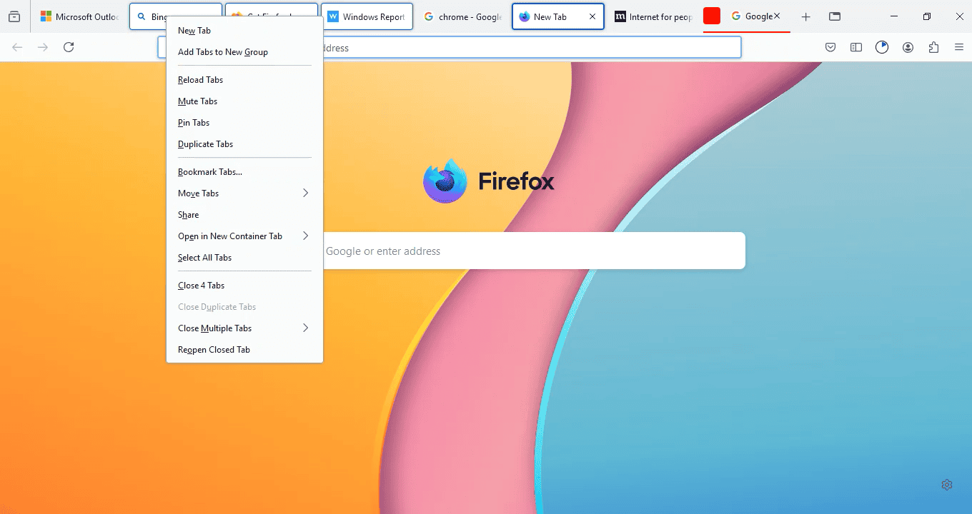Expand the "Close Multiple Tabs" submenu
Image resolution: width=972 pixels, height=514 pixels.
click(x=244, y=328)
